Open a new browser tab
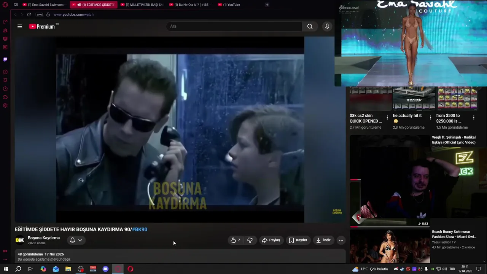 pos(267,5)
